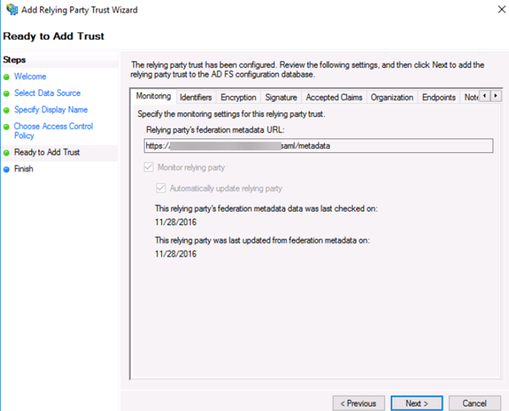509x411 pixels.
Task: Open the Encryption tab
Action: pyautogui.click(x=238, y=97)
